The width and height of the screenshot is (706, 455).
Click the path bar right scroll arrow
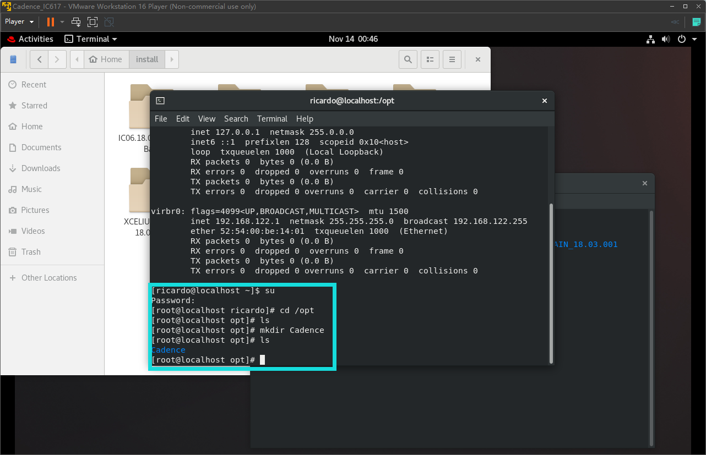coord(172,59)
